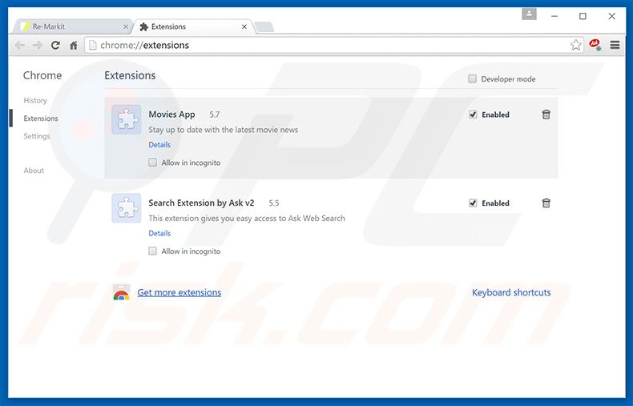
Task: Open About in the sidebar
Action: point(34,171)
